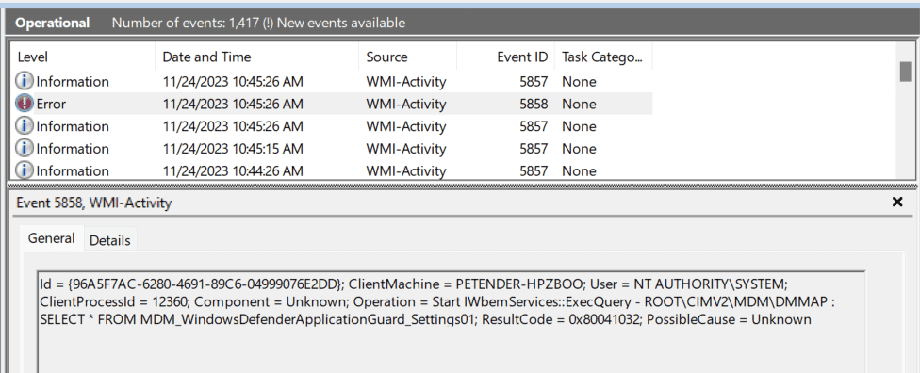Click the Number of events: 1,417 text

(186, 23)
